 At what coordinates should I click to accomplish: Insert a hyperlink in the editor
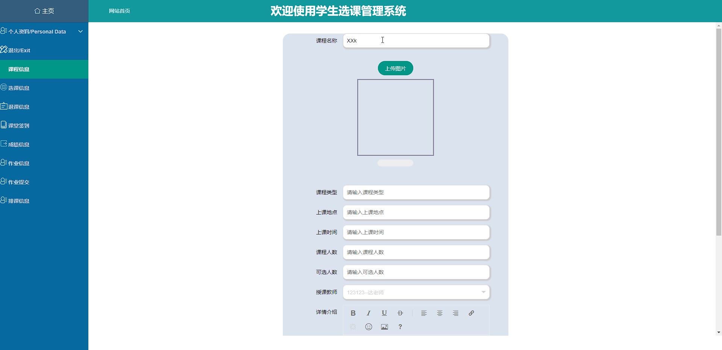(471, 313)
